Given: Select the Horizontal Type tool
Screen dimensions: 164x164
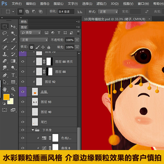Looking at the screenshot, I should 13,75.
